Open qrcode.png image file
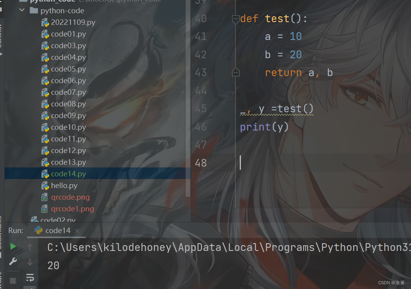Viewport: 411px width, 289px height. (x=70, y=197)
